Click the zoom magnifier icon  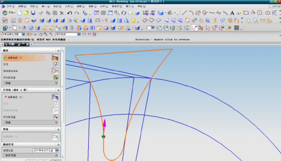point(117,13)
